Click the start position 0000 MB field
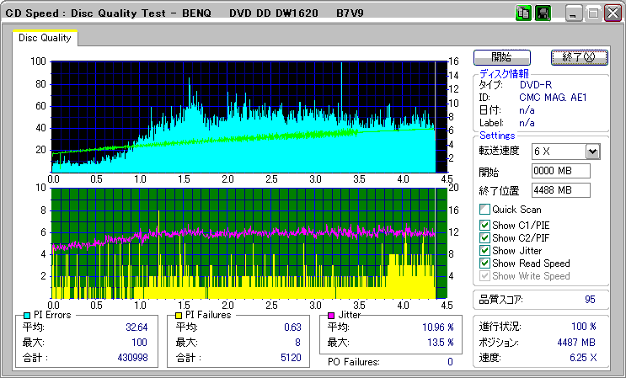The height and width of the screenshot is (378, 626). 561,171
